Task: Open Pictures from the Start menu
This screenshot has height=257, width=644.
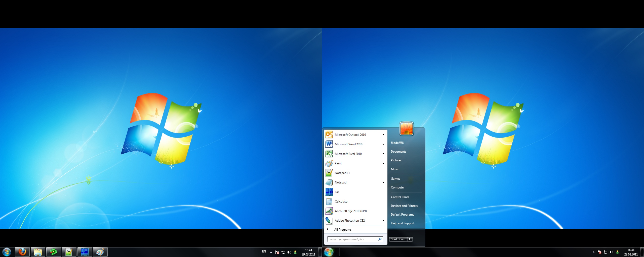Action: [396, 160]
